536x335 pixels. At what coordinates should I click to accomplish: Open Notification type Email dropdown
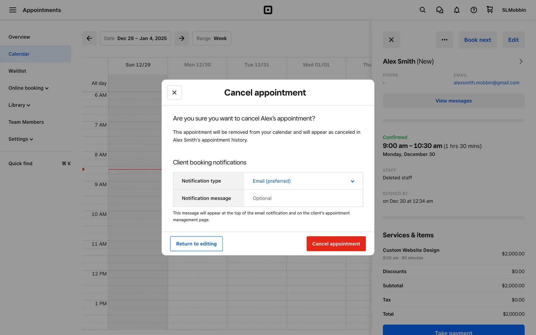click(303, 181)
